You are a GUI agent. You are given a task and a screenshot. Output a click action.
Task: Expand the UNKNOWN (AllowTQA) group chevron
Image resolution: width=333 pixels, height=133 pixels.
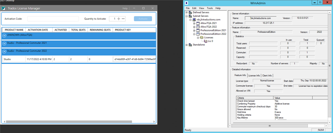tap(4, 35)
